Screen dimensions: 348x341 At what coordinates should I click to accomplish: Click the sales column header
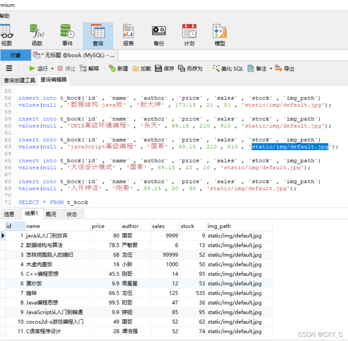(x=165, y=226)
